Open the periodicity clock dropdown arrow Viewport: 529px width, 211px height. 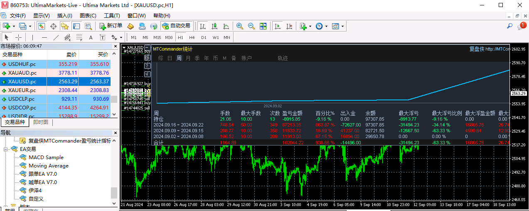click(327, 27)
